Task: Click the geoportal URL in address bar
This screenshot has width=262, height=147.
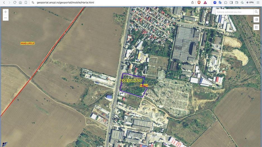Action: (x=65, y=3)
